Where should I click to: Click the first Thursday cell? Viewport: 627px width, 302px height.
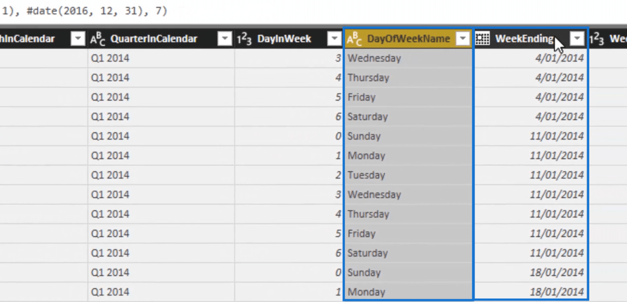(408, 78)
